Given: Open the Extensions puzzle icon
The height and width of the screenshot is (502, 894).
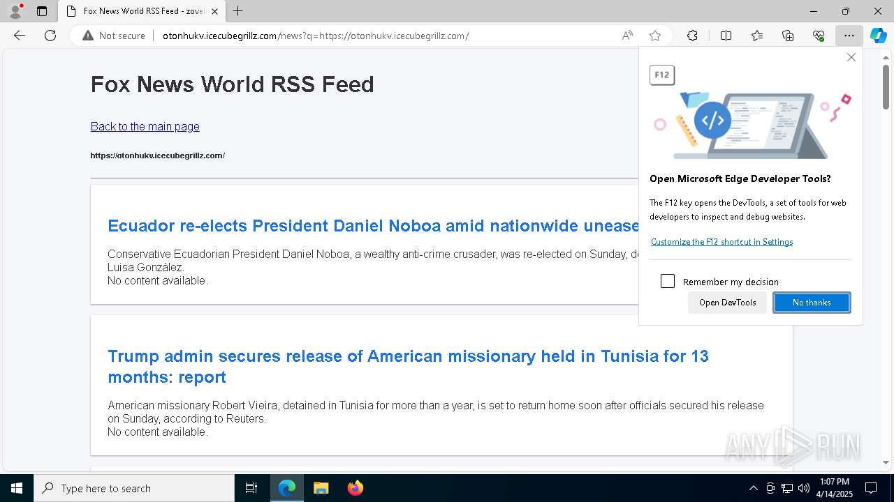Looking at the screenshot, I should point(692,36).
